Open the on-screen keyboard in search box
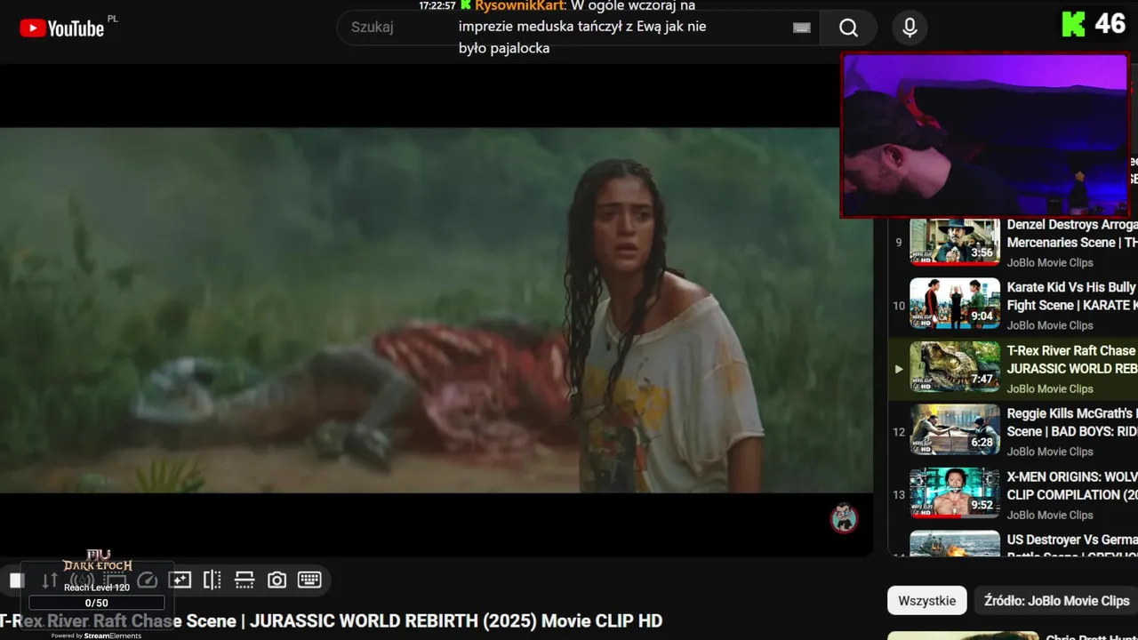The height and width of the screenshot is (640, 1138). (x=802, y=28)
